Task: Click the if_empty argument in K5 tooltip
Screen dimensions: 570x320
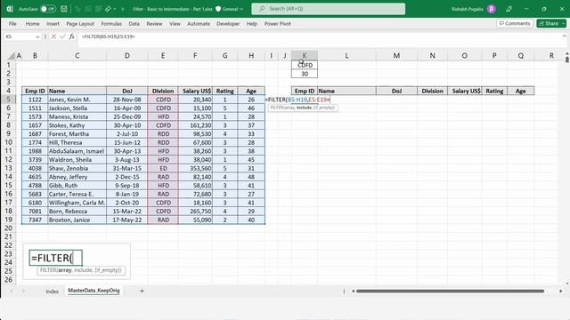Action: tap(324, 108)
